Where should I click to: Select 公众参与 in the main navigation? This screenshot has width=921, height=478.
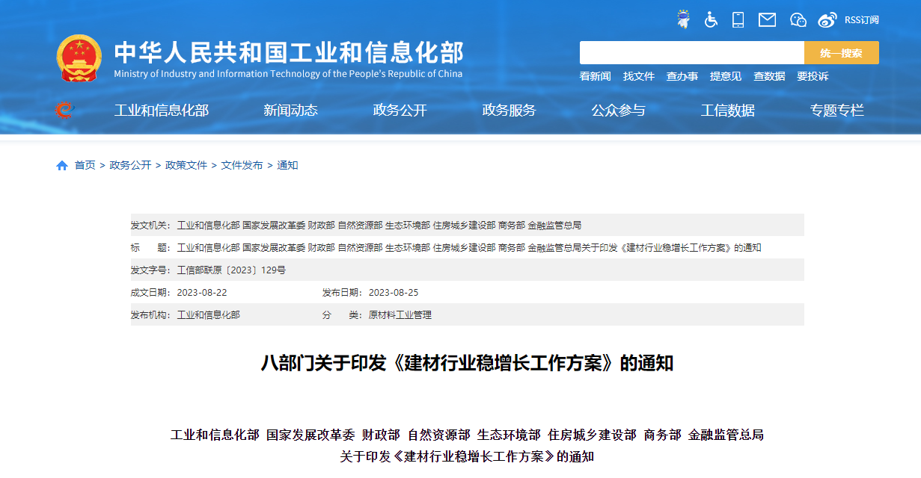tap(618, 111)
